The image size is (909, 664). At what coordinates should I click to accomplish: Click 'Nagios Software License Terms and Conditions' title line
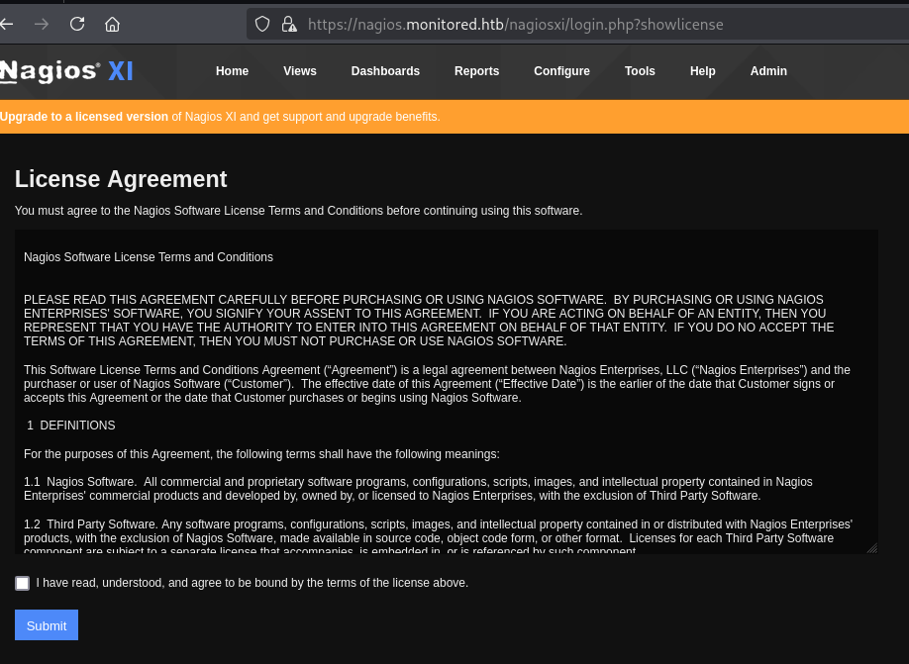click(x=149, y=257)
